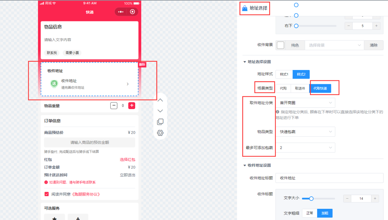Screen dimensions: 388x220
Task: Decrease 物品重量 with the minus icon
Action: click(x=114, y=106)
